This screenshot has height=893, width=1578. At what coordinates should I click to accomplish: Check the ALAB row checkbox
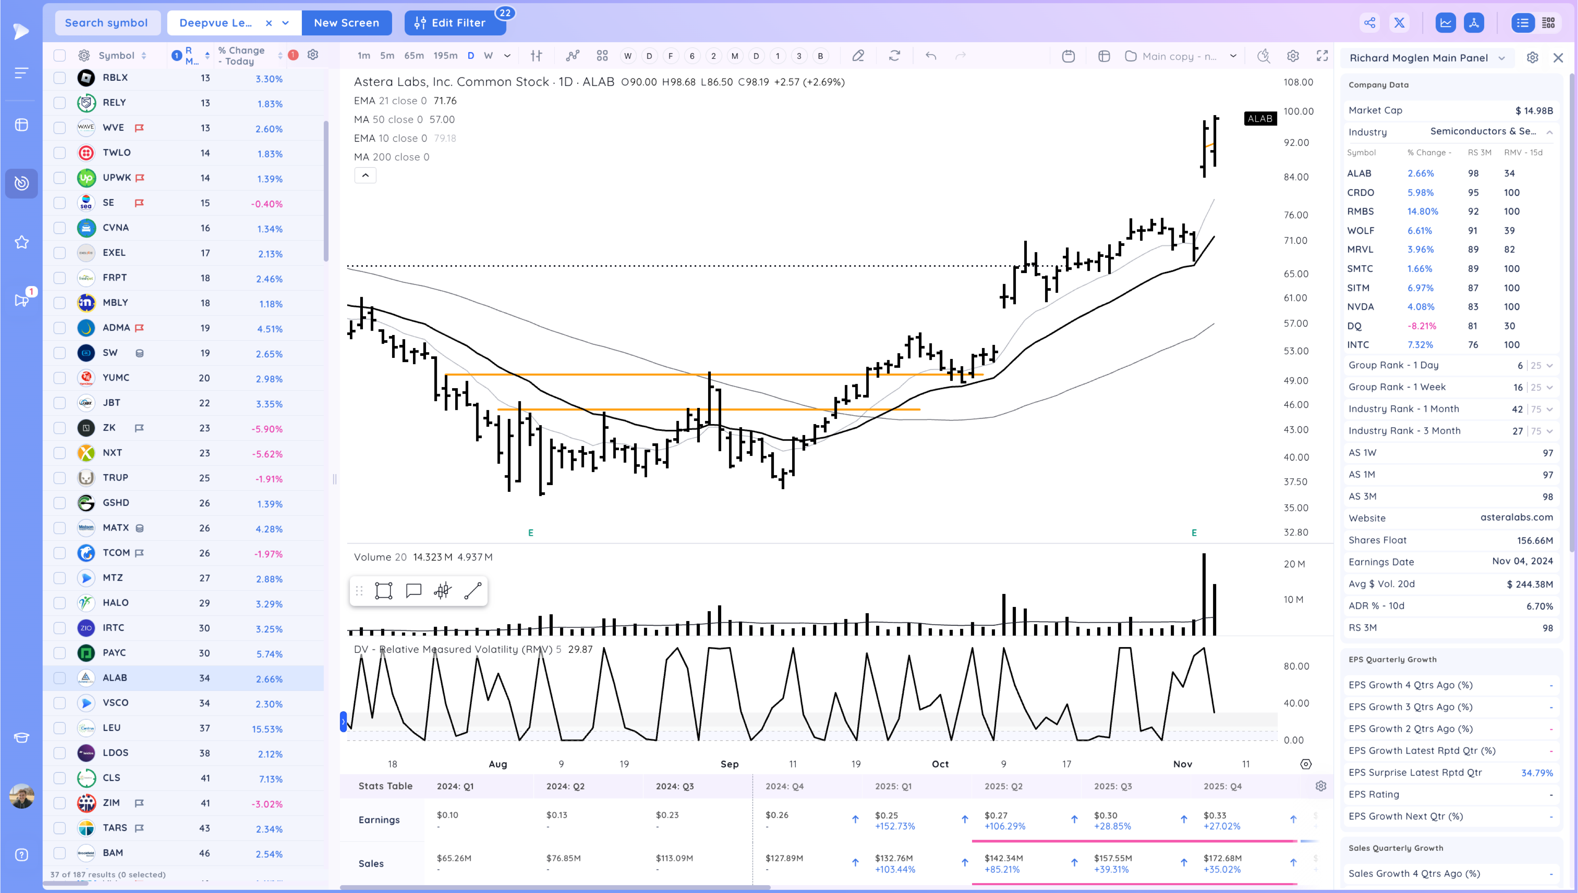coord(60,678)
